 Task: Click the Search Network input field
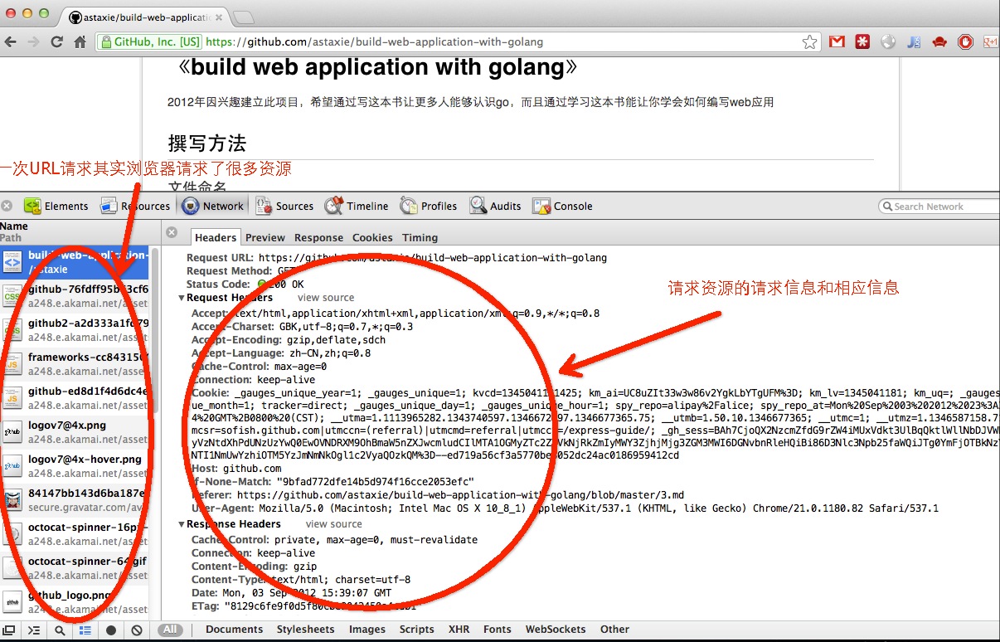pyautogui.click(x=941, y=207)
